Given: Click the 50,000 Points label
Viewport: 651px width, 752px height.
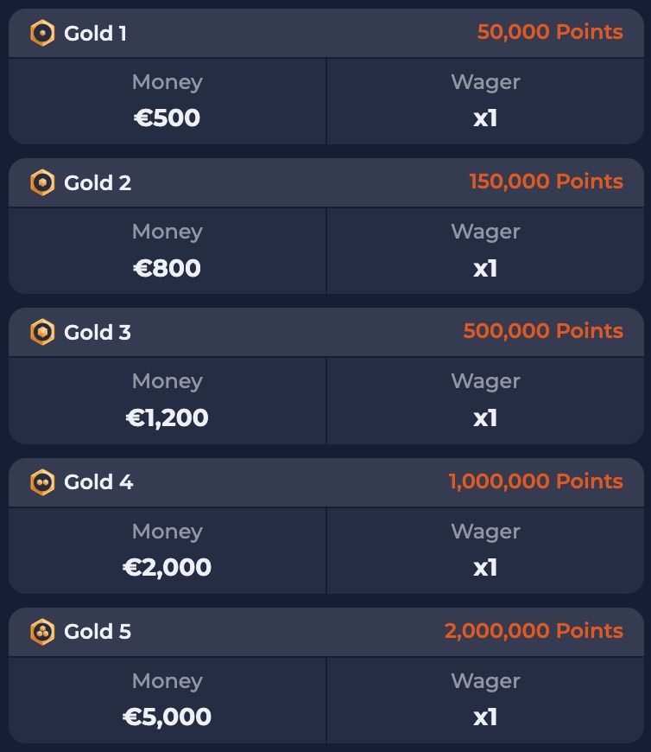Looking at the screenshot, I should 550,32.
